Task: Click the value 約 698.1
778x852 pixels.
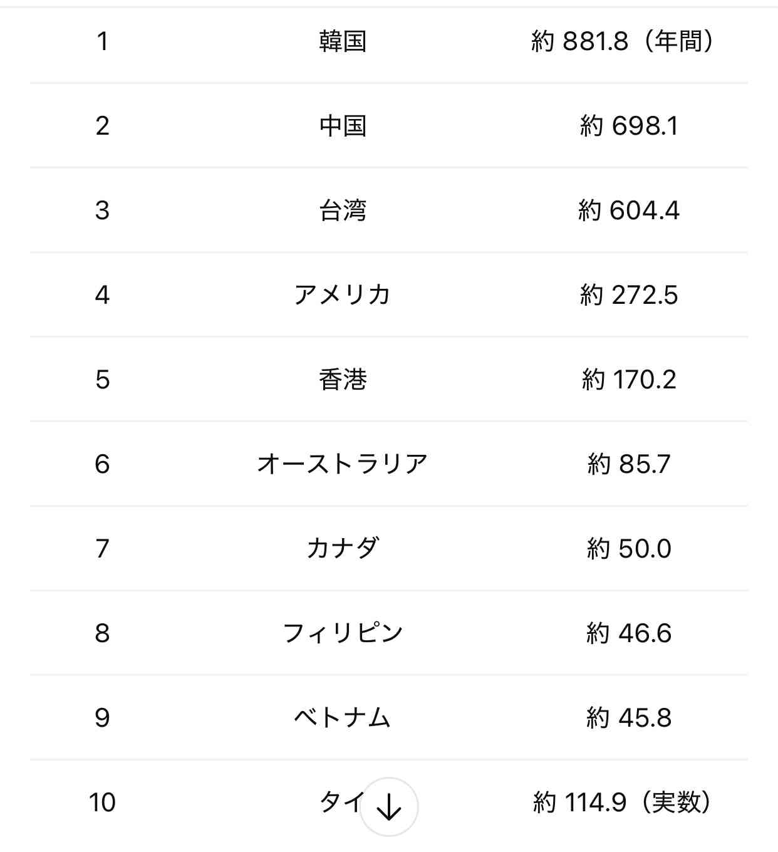Action: [628, 126]
